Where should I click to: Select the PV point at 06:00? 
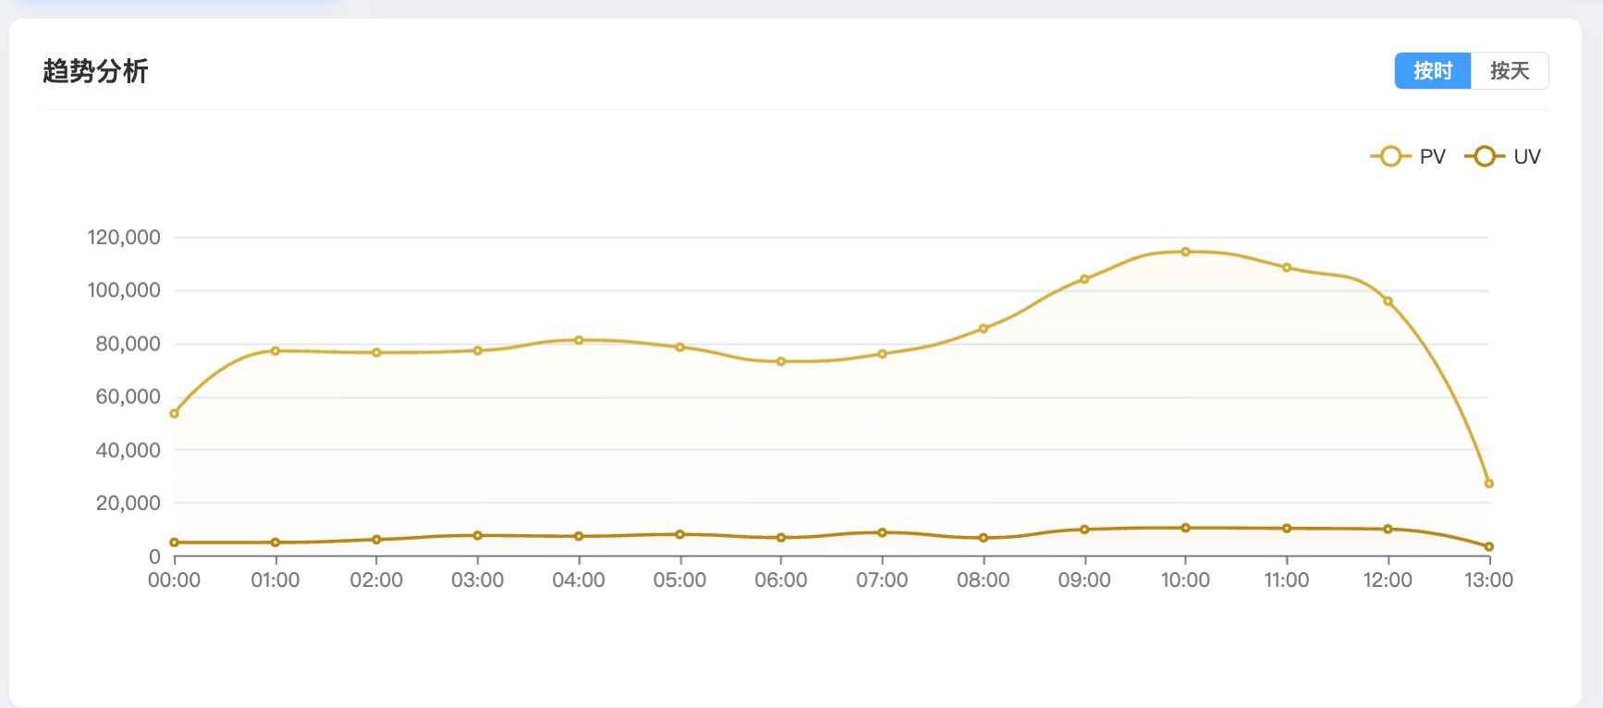pos(781,361)
